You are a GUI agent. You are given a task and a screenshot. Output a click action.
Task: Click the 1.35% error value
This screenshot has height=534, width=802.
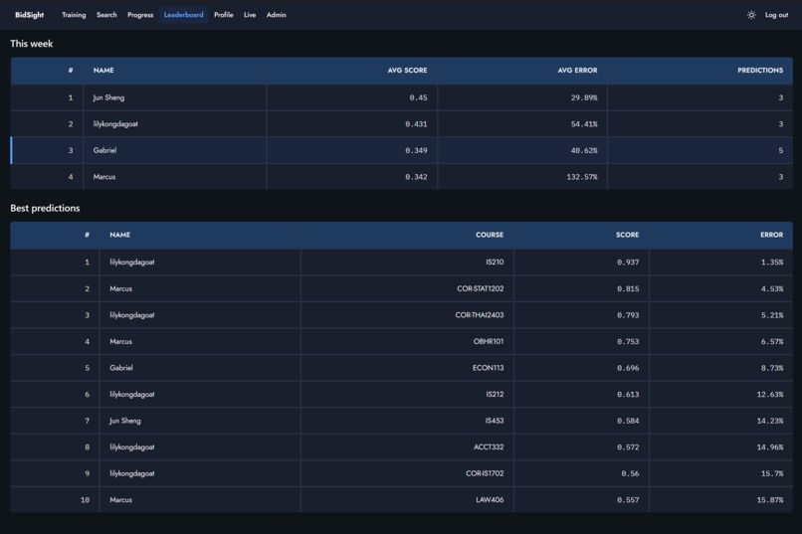(772, 263)
